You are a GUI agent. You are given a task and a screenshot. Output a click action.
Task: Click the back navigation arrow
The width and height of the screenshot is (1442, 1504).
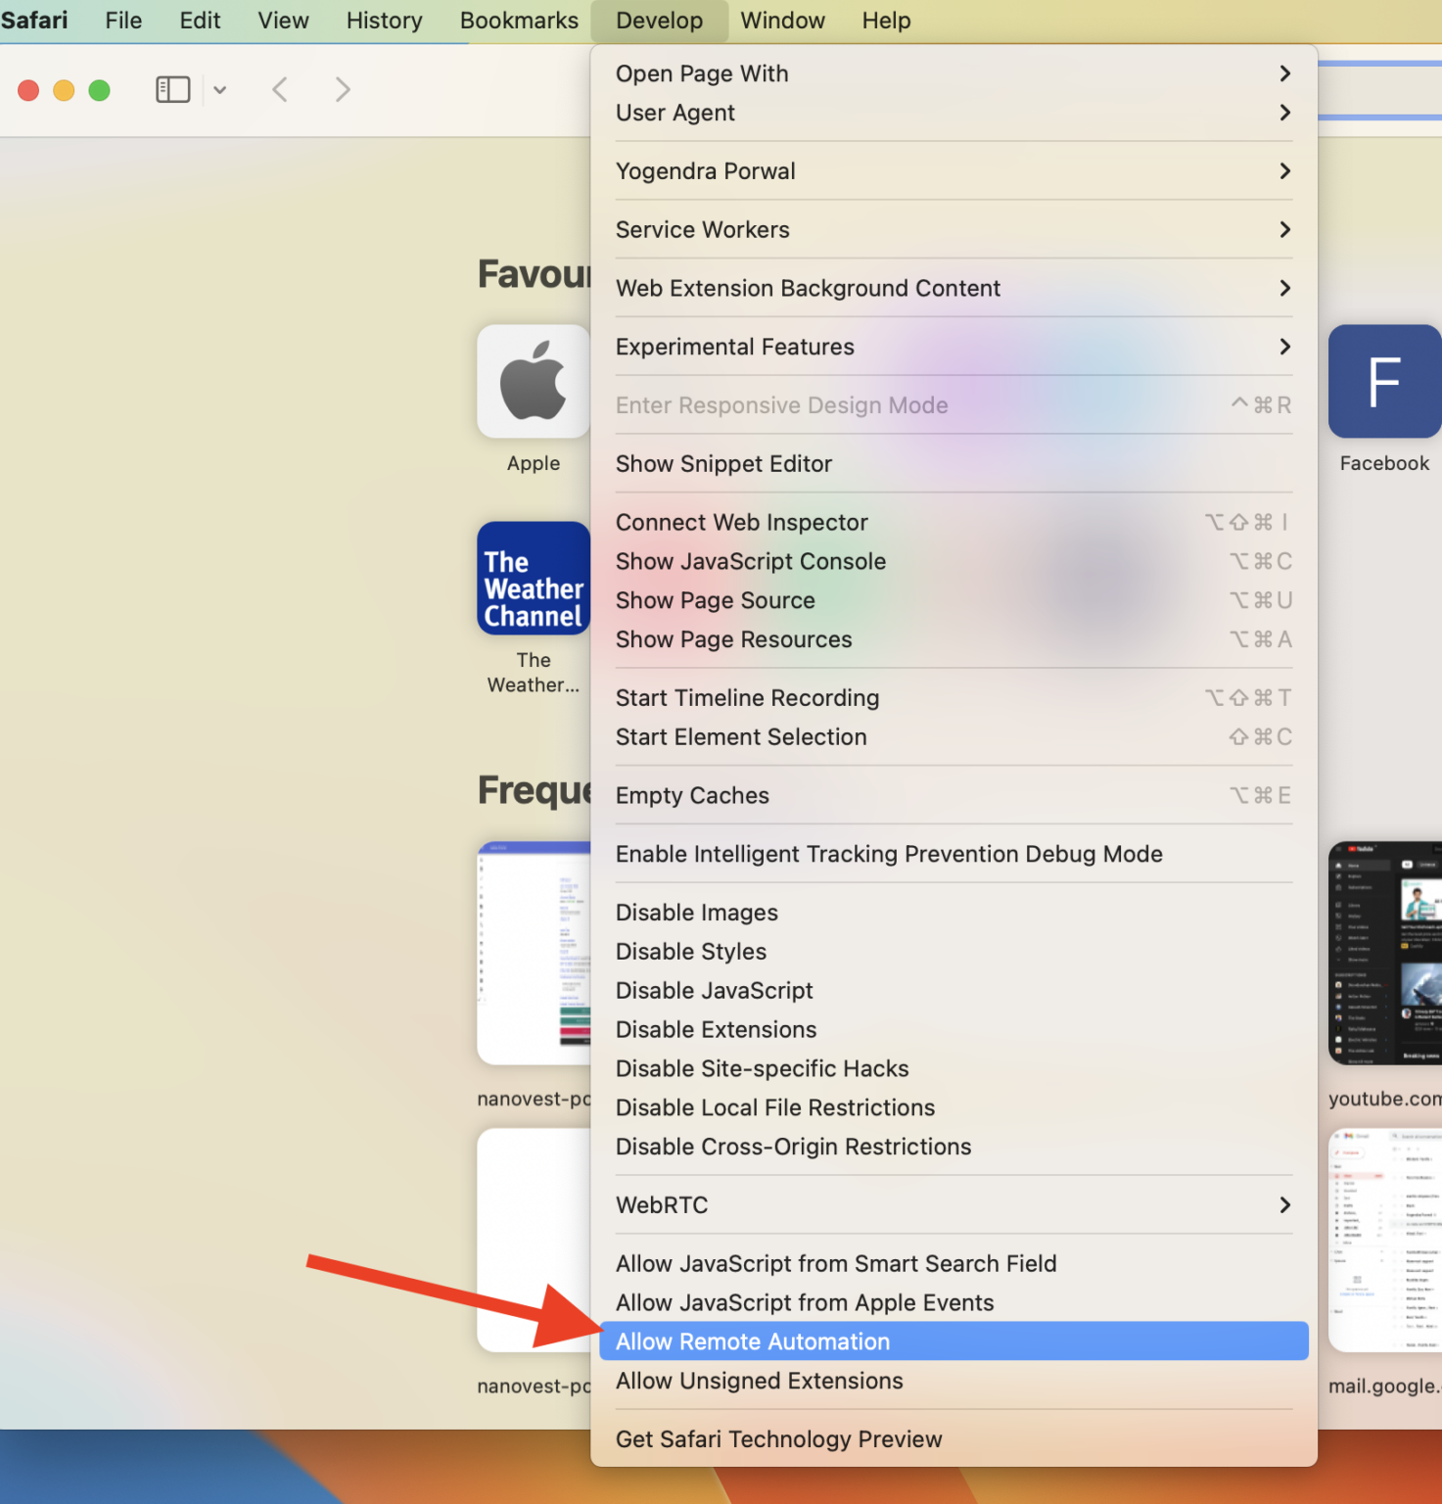(x=280, y=90)
